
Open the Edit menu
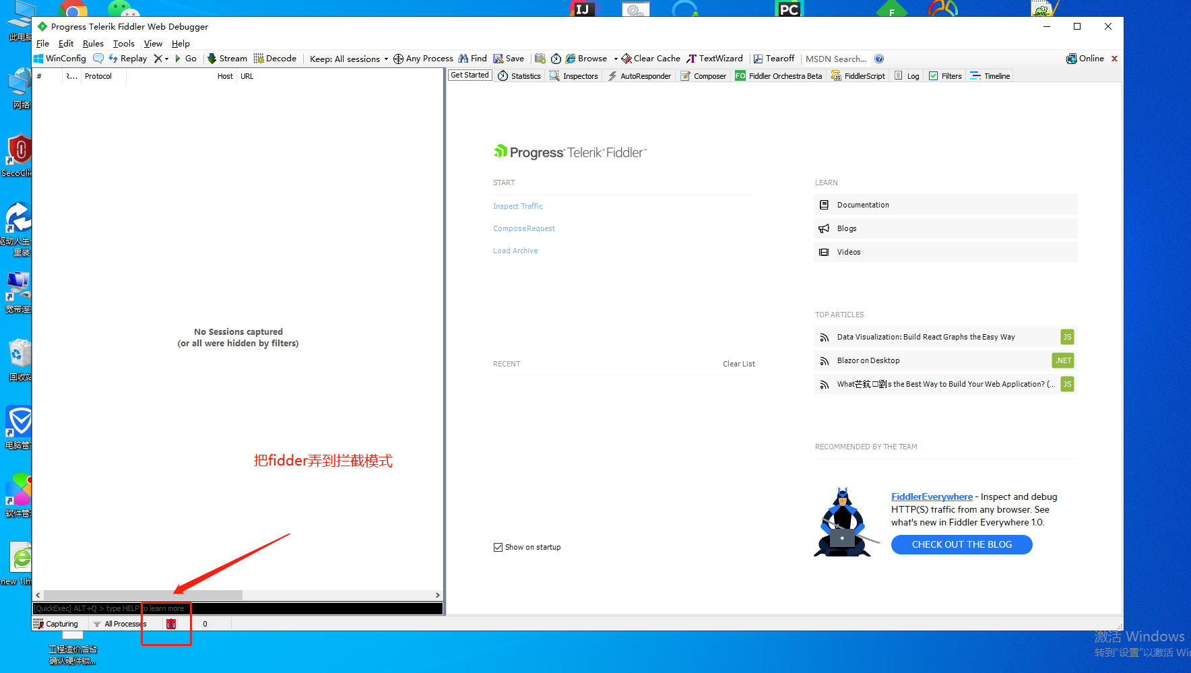(x=66, y=43)
